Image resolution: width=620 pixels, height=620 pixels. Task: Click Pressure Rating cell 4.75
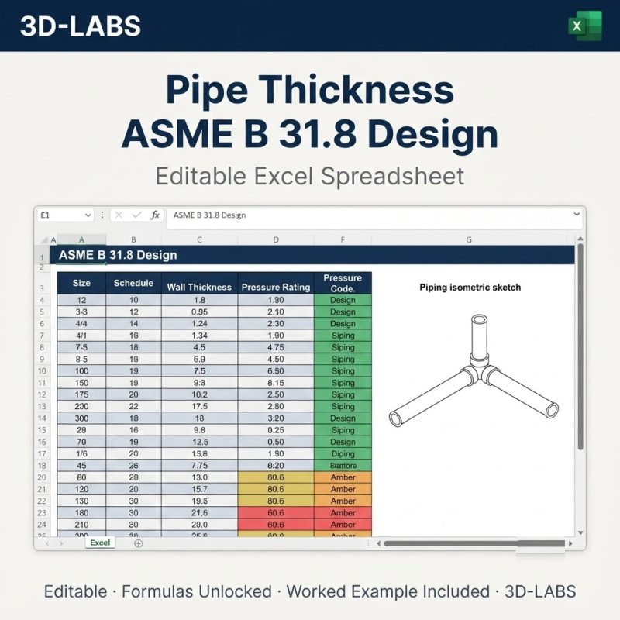[x=276, y=347]
